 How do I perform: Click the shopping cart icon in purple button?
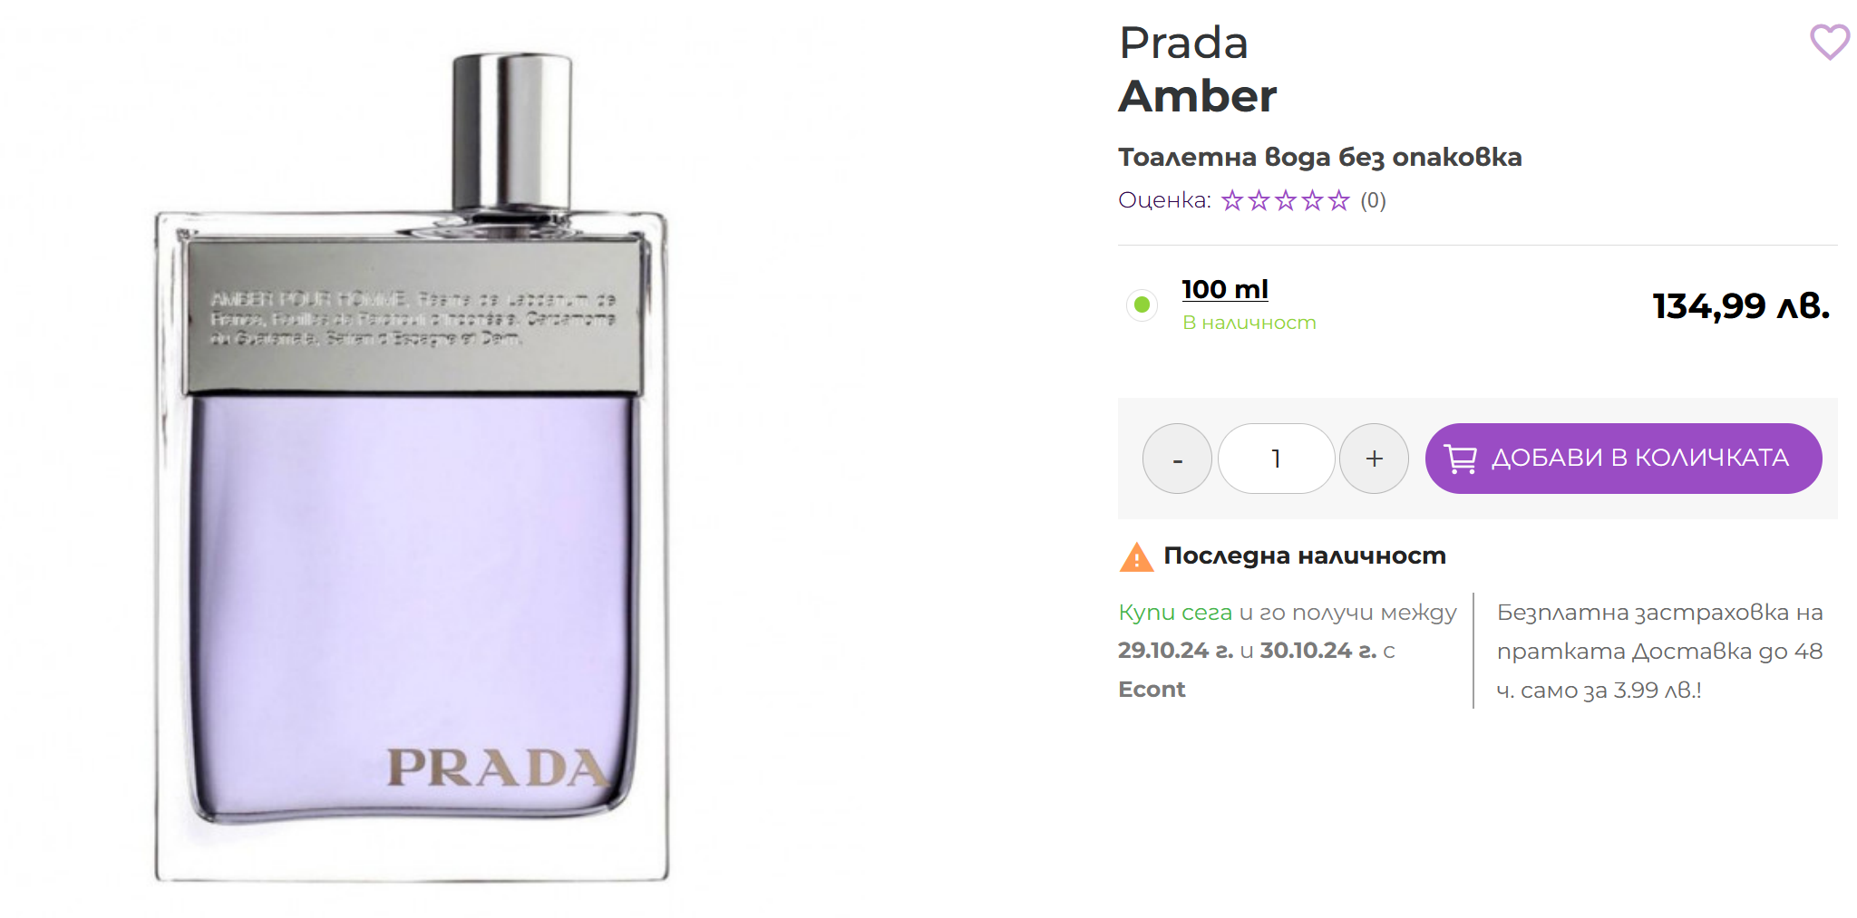coord(1460,459)
